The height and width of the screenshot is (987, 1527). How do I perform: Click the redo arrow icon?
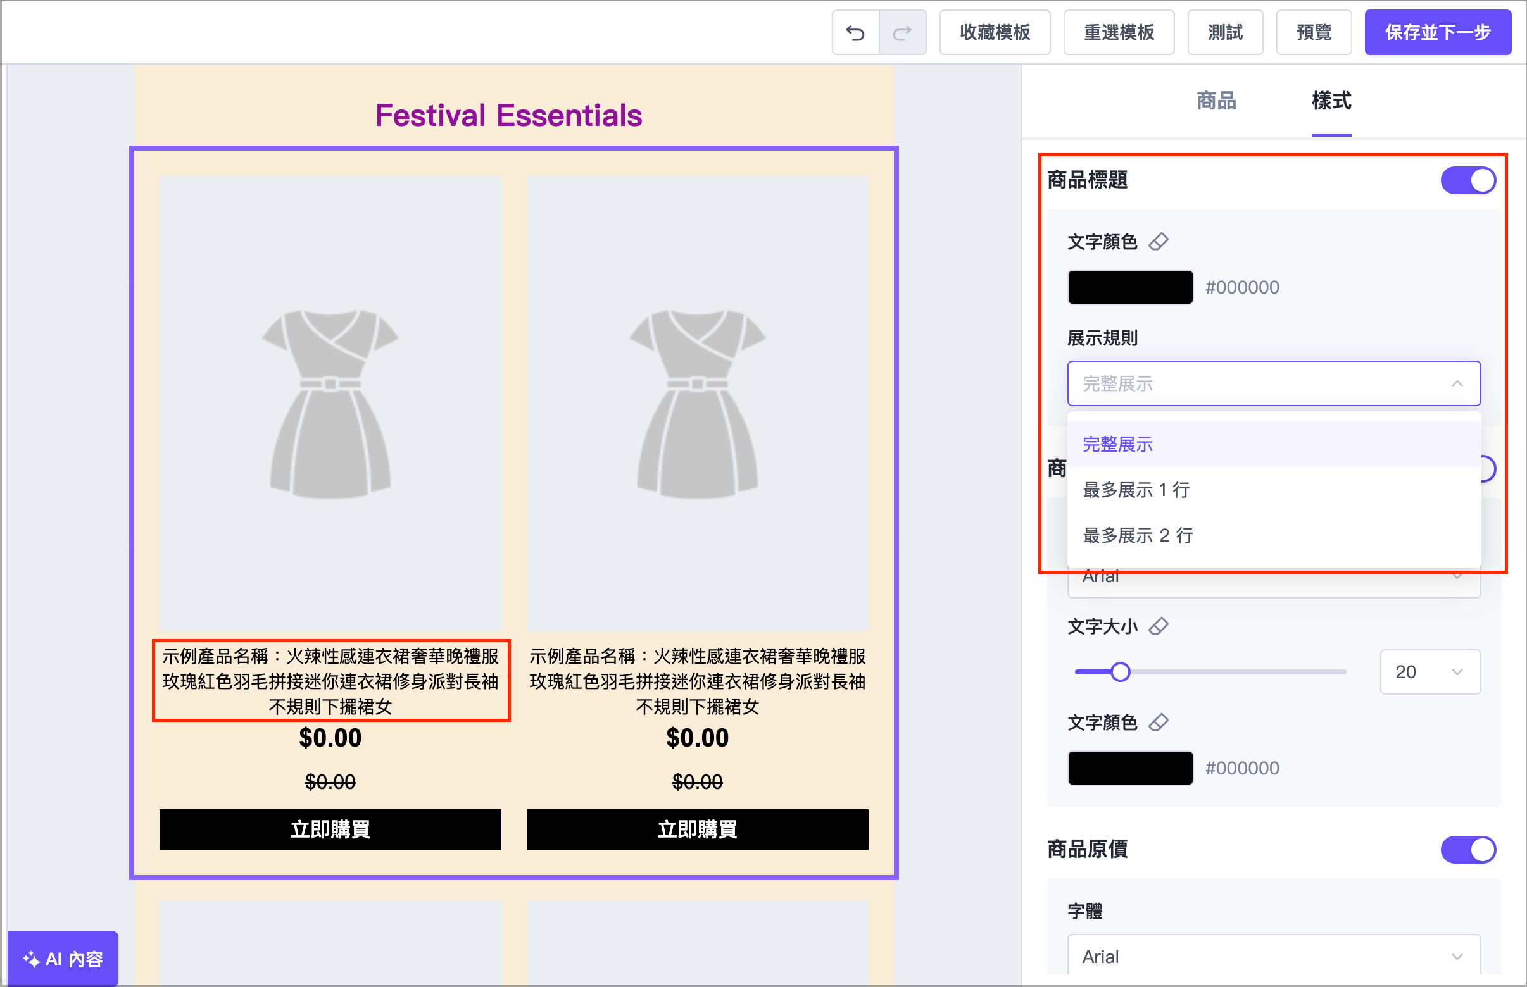coord(902,32)
